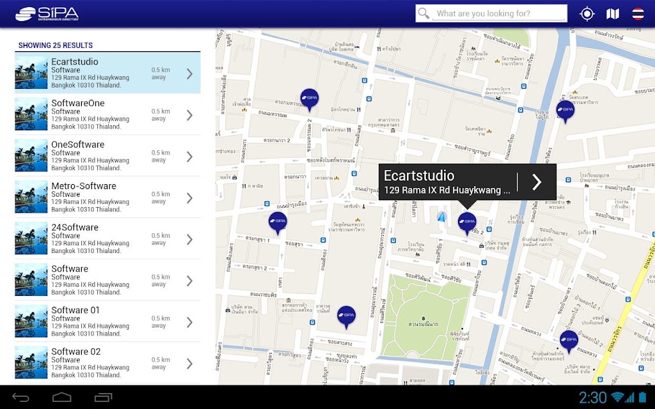Open the SIPA Entrepreneur Directory logo

[x=47, y=14]
